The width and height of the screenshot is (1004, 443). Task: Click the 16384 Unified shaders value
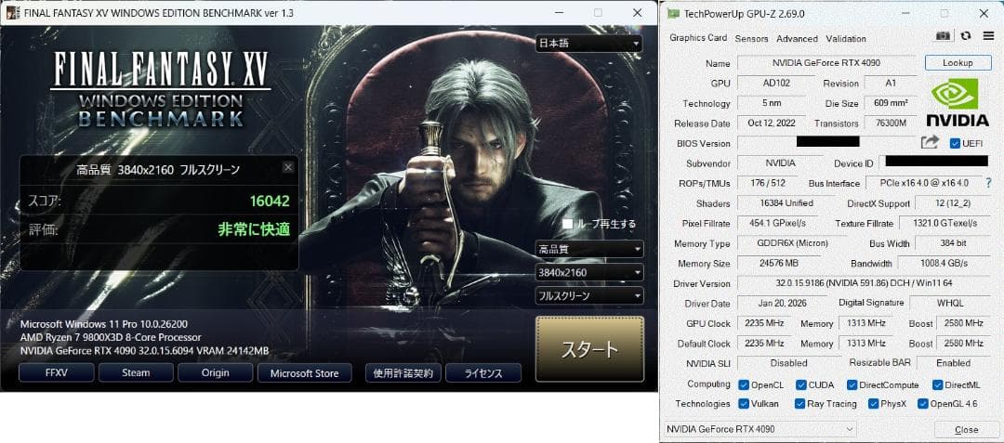pyautogui.click(x=785, y=202)
